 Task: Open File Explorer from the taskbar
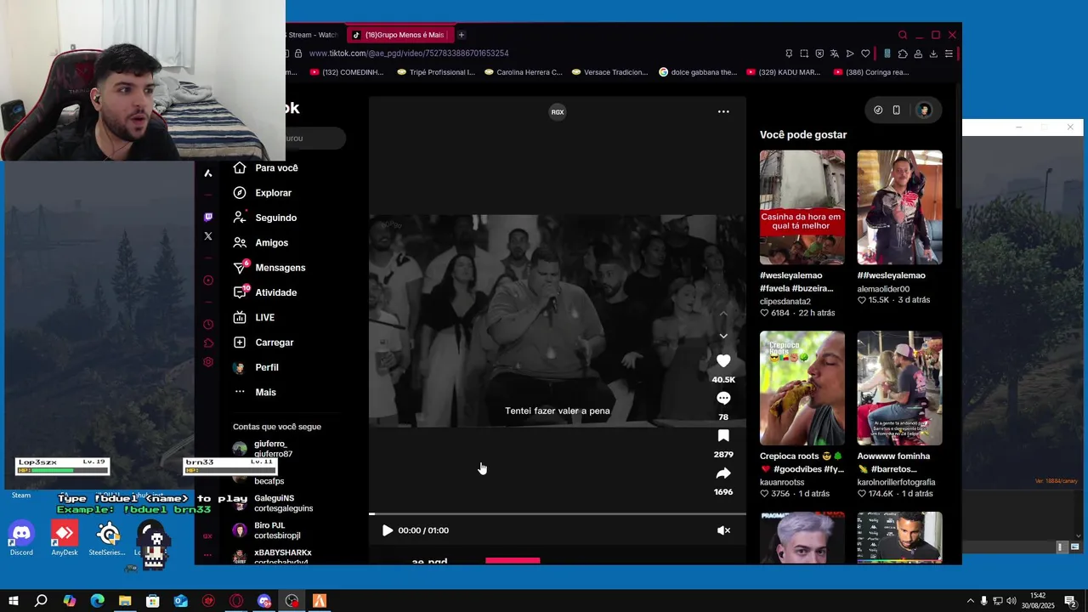[125, 601]
